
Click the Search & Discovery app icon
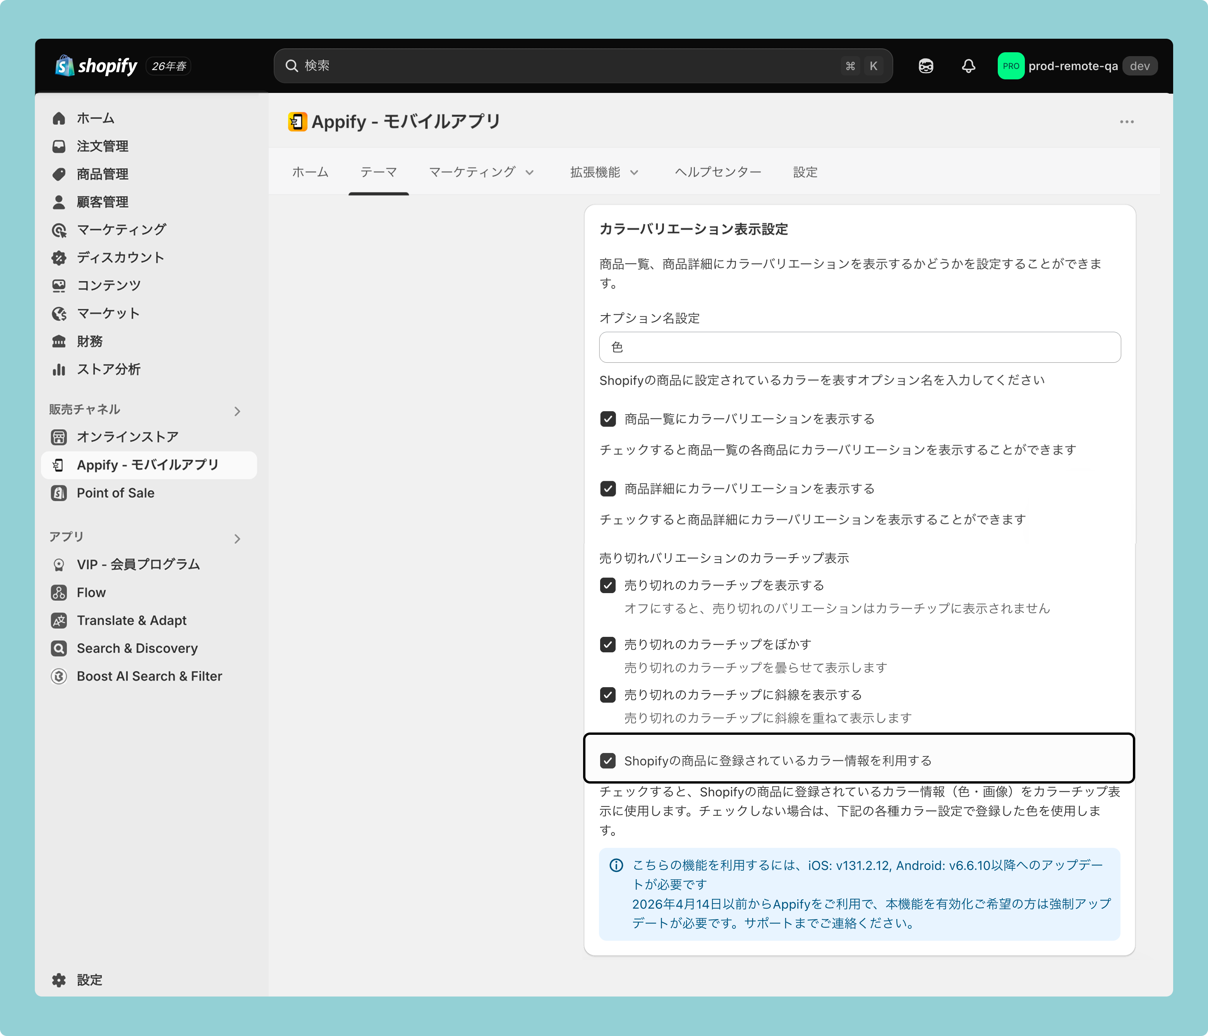[x=59, y=648]
